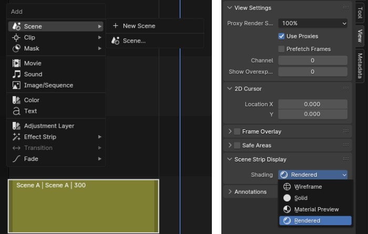Image resolution: width=368 pixels, height=234 pixels.
Task: Open the Scene submenu in Add menu
Action: point(56,26)
